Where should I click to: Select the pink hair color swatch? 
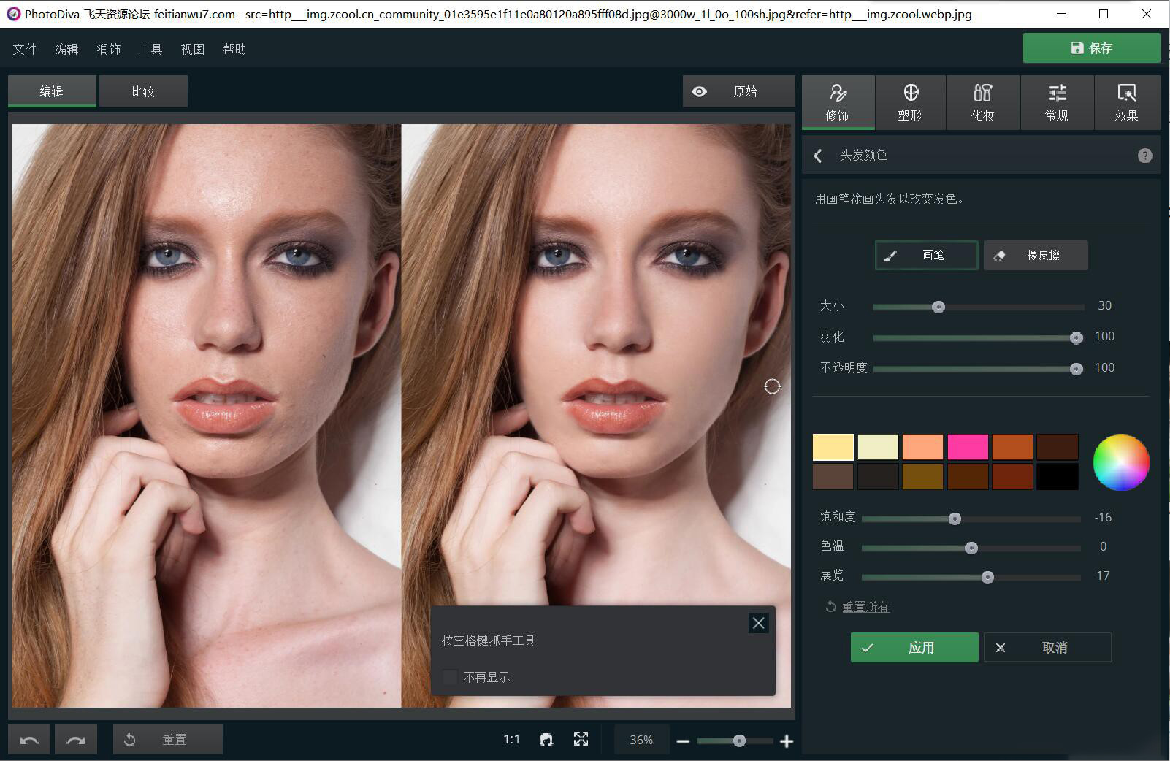tap(968, 446)
